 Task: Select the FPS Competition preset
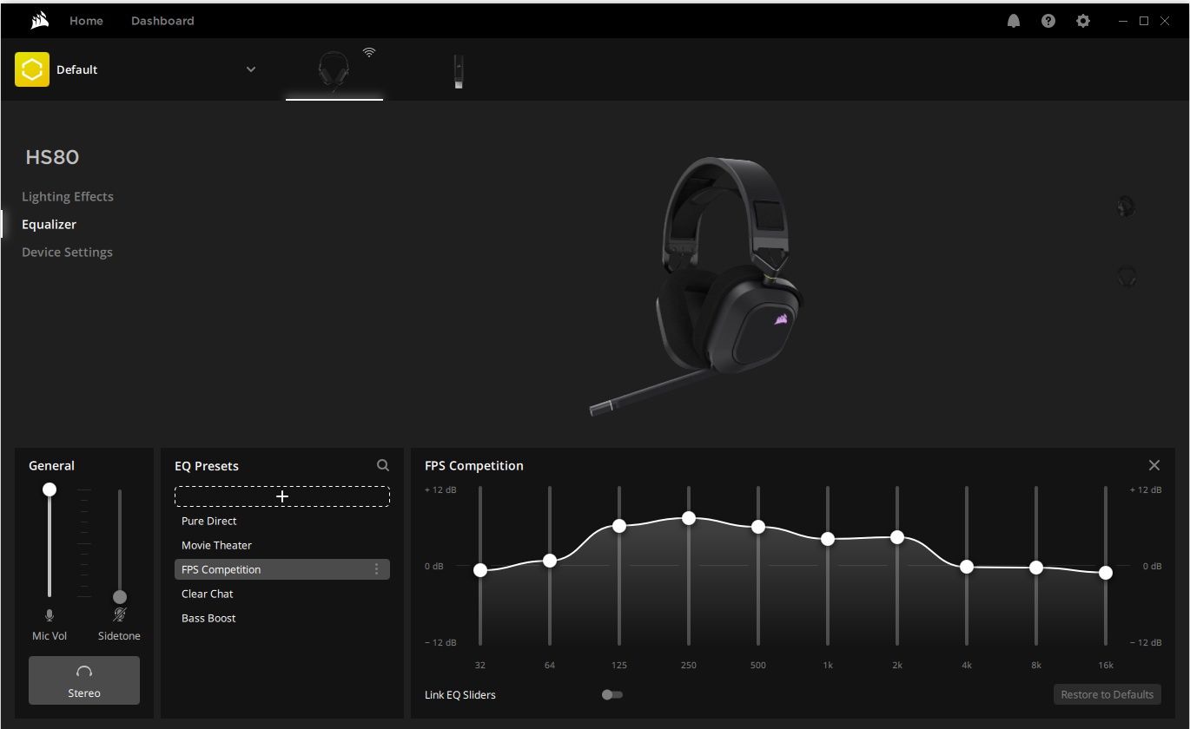coord(282,569)
